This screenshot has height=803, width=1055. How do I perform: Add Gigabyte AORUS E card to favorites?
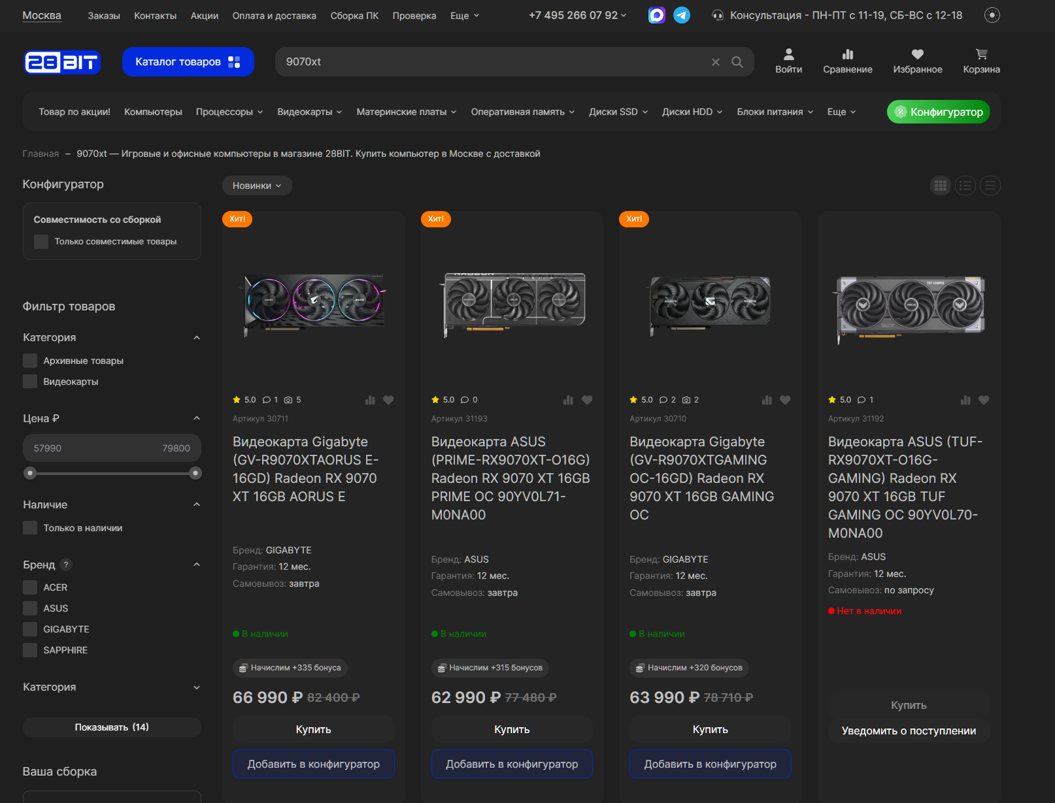coord(388,400)
